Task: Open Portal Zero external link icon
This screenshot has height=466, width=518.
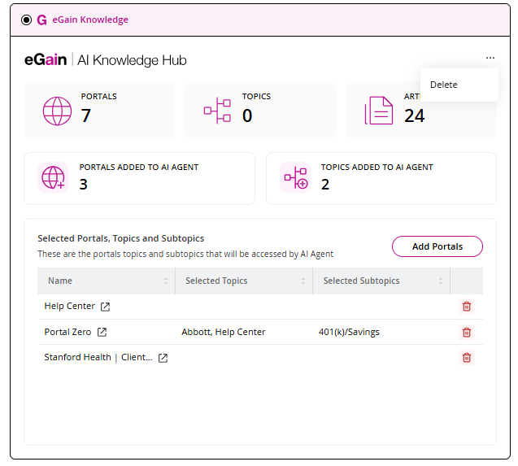Action: coord(102,332)
